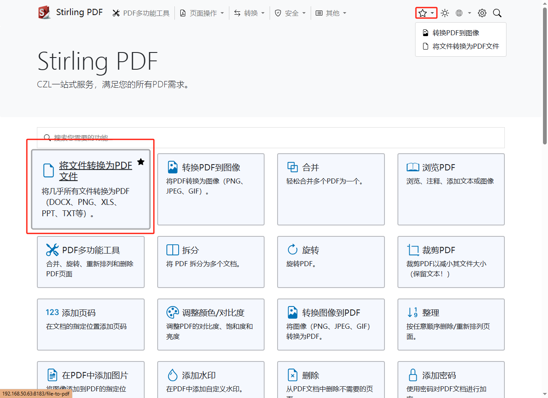Image resolution: width=548 pixels, height=398 pixels.
Task: Click the 旋转 rotate arrow icon
Action: [292, 250]
